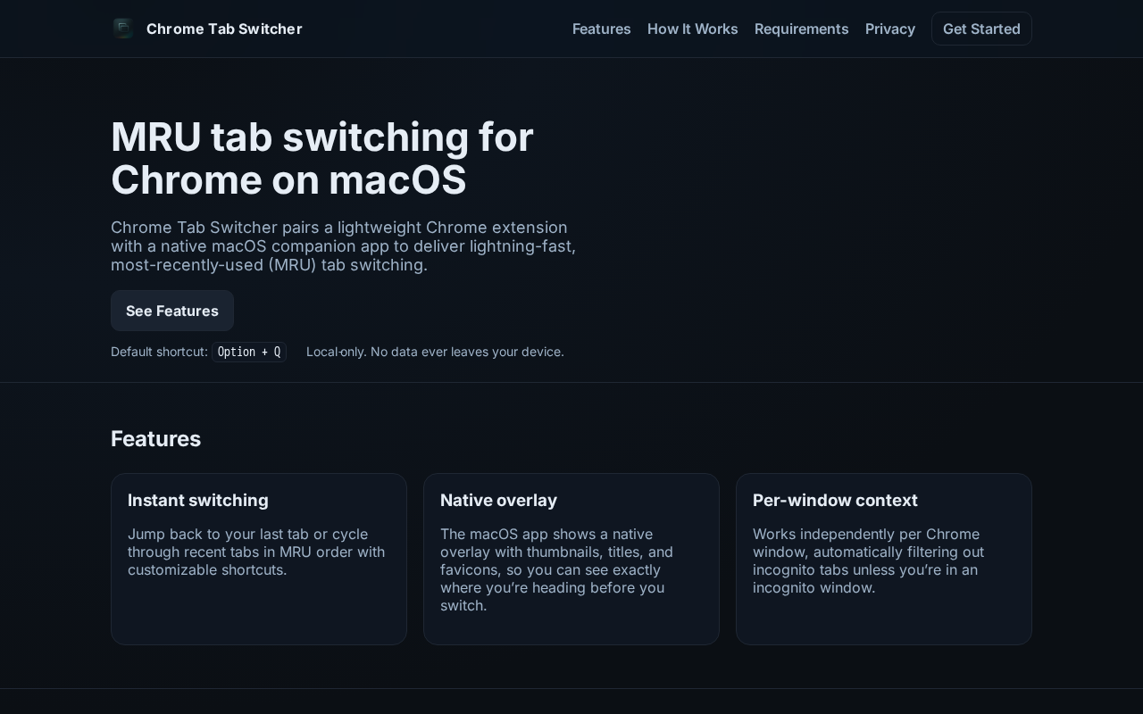Click the hero description paragraph
Screen dimensions: 1143x714
pos(343,246)
